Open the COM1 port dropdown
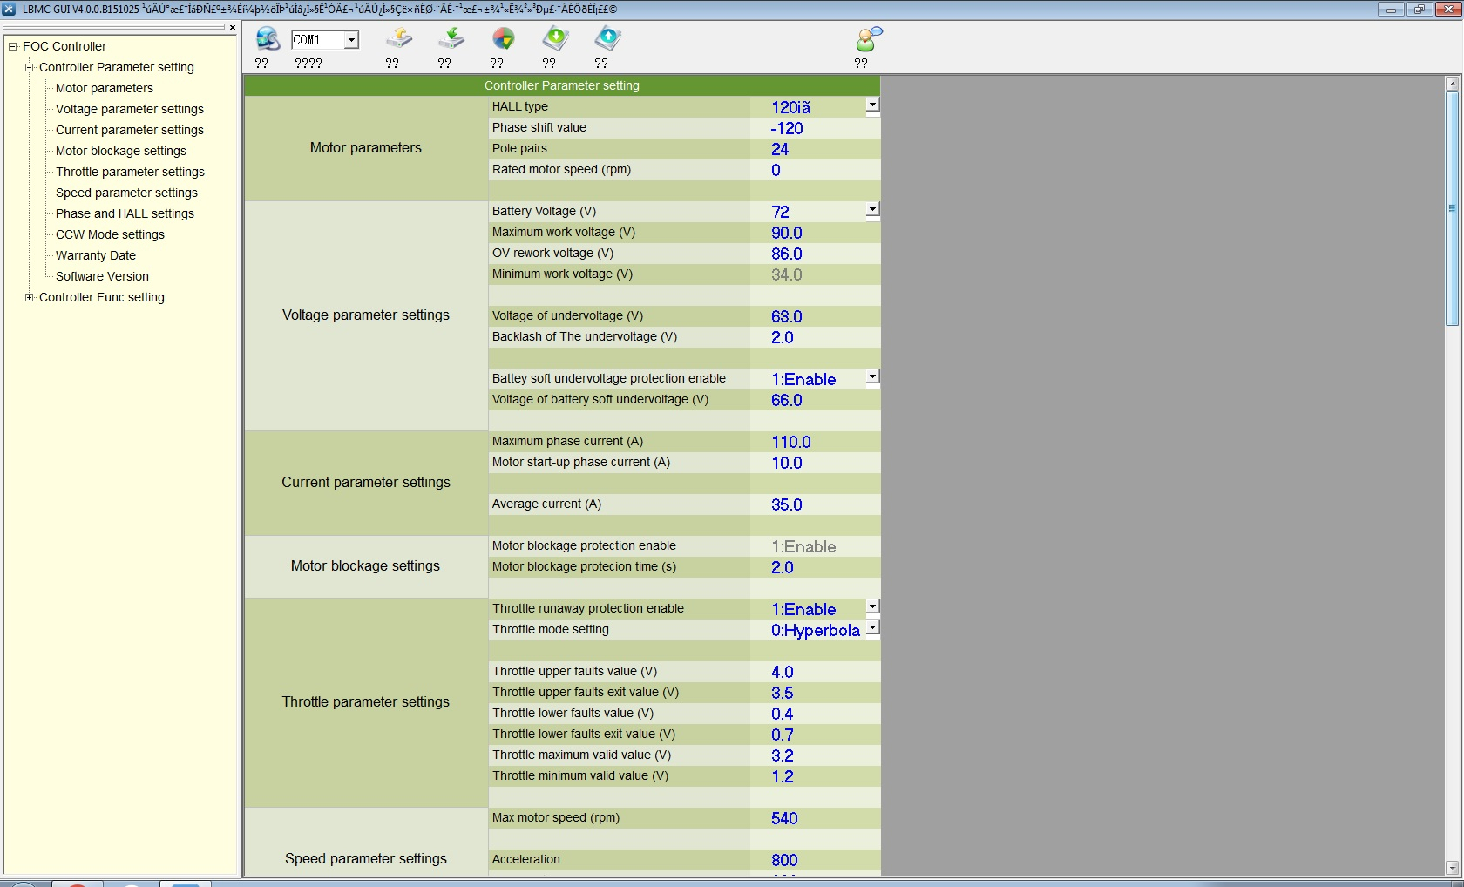Screen dimensions: 1464x887 (350, 40)
